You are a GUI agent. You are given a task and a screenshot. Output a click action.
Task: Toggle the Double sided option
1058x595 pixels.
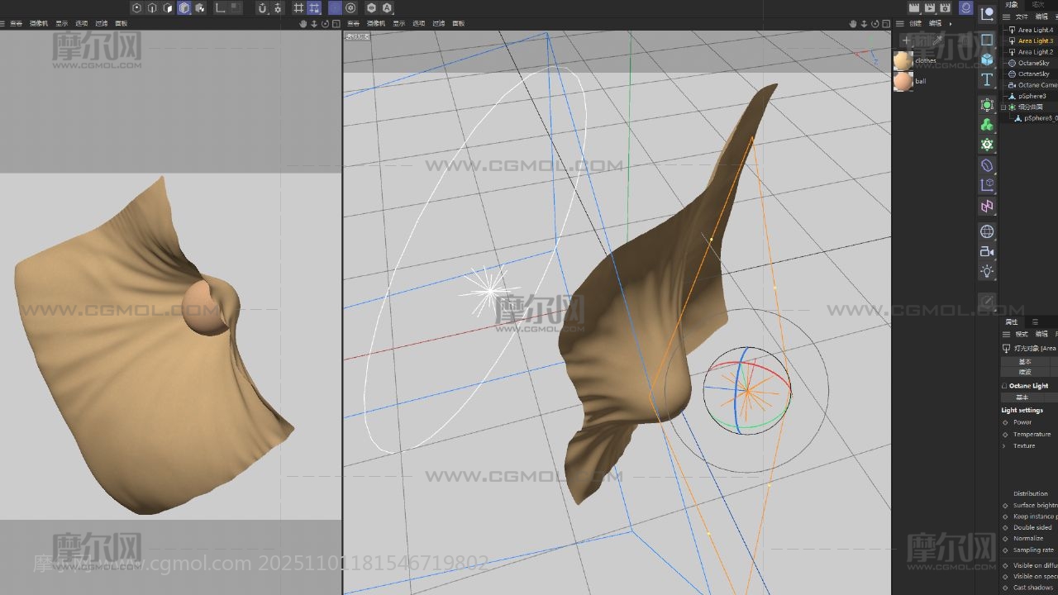point(1006,527)
